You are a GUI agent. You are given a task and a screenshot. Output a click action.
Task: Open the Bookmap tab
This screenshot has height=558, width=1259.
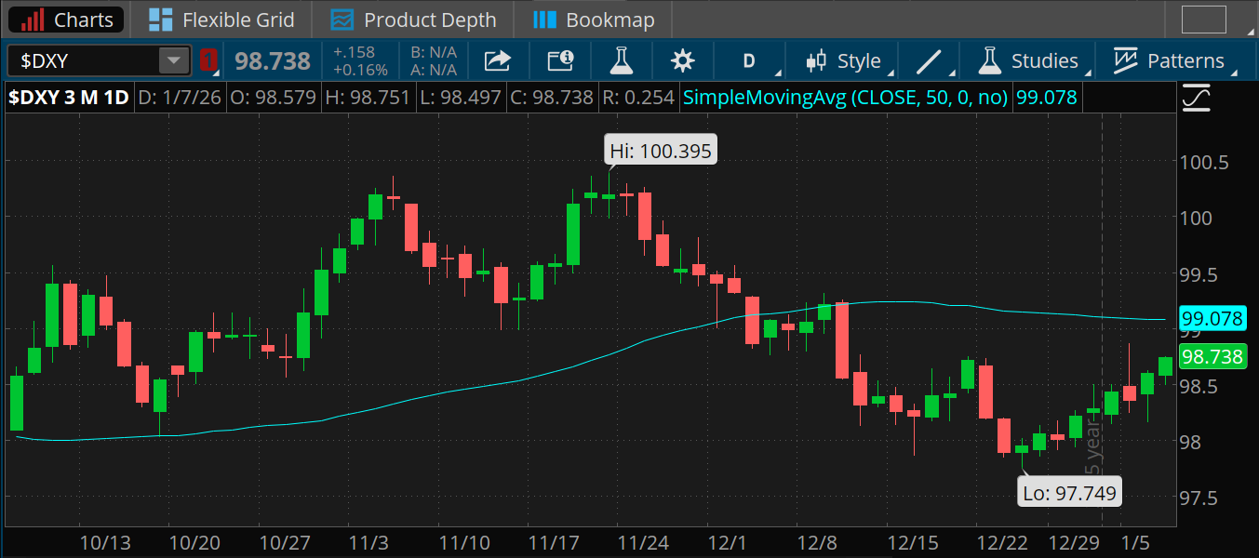point(593,19)
